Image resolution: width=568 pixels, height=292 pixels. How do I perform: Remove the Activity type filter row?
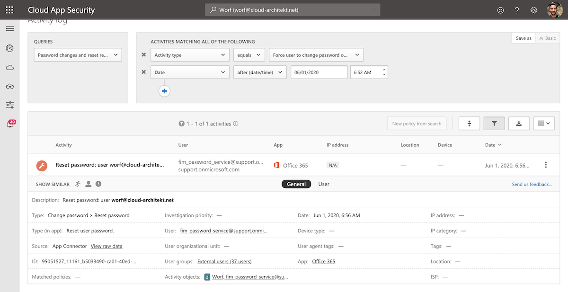[143, 55]
